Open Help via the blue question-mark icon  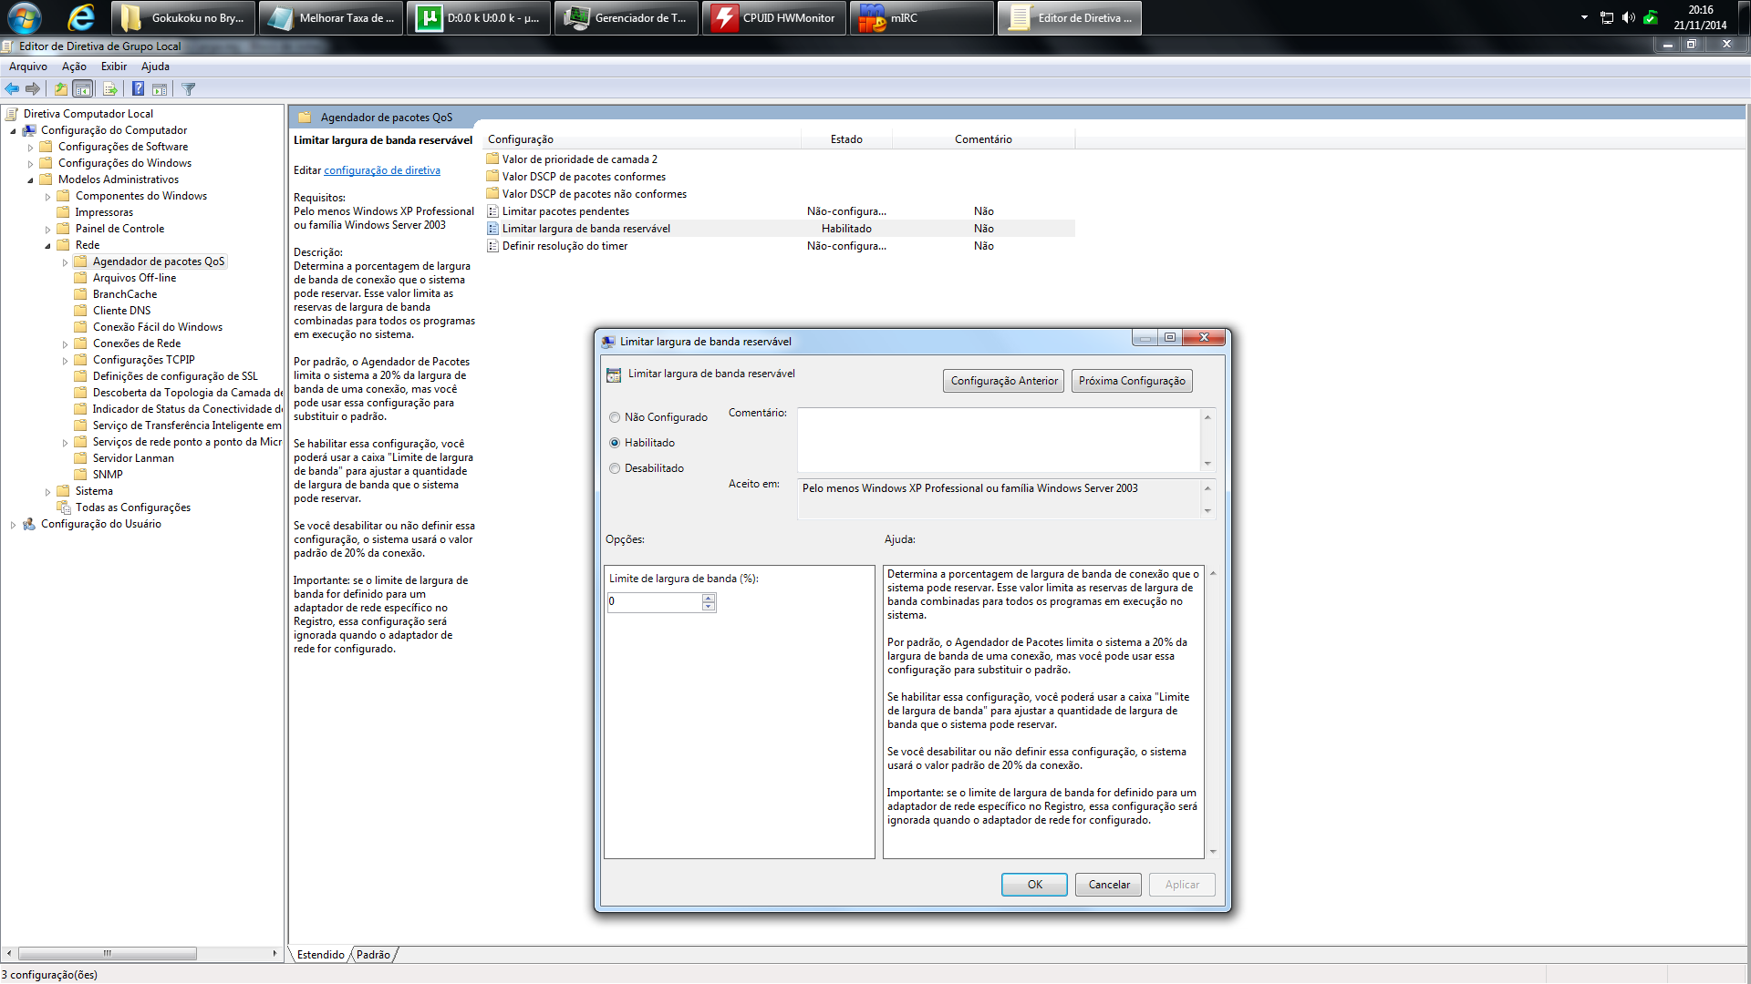[x=138, y=89]
